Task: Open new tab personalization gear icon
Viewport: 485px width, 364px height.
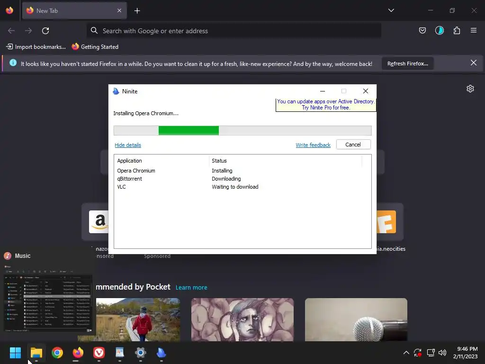Action: (470, 89)
